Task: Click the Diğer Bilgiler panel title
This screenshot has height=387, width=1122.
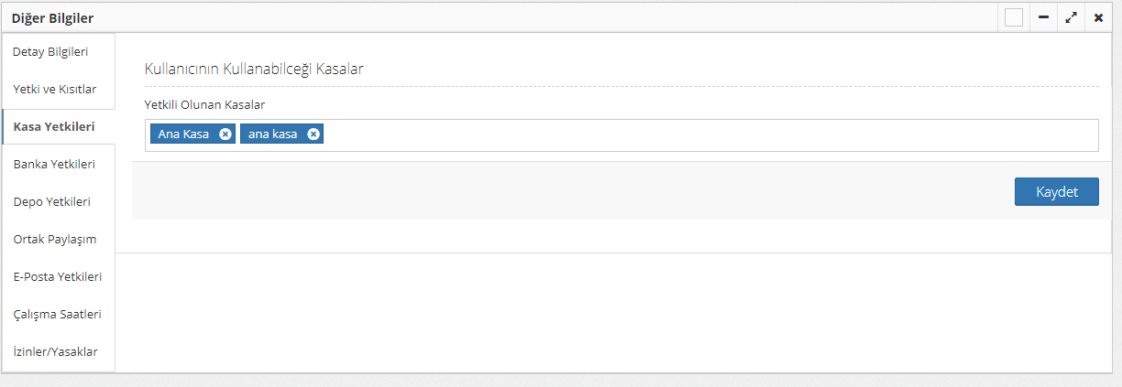Action: (52, 17)
